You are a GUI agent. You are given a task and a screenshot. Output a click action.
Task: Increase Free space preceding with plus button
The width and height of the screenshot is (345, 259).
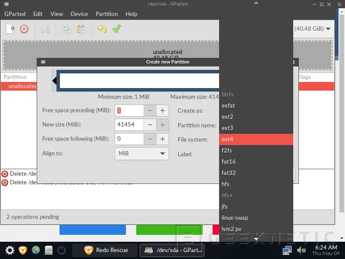[x=163, y=111]
